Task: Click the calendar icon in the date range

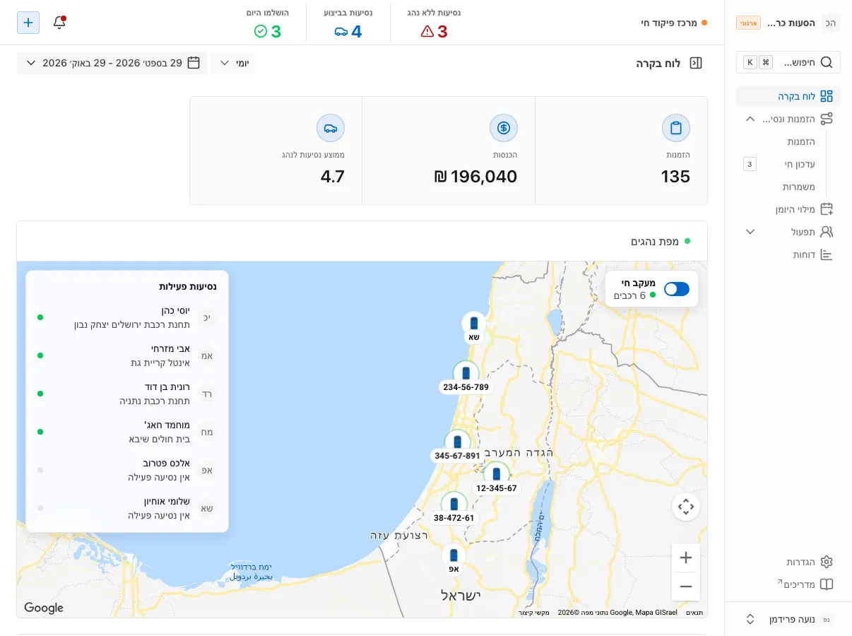Action: (x=194, y=63)
